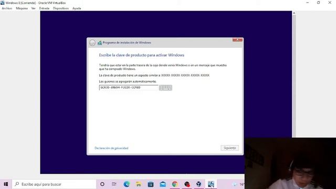Click the taskbar search box
Image resolution: width=336 pixels, height=189 pixels.
tap(54, 184)
